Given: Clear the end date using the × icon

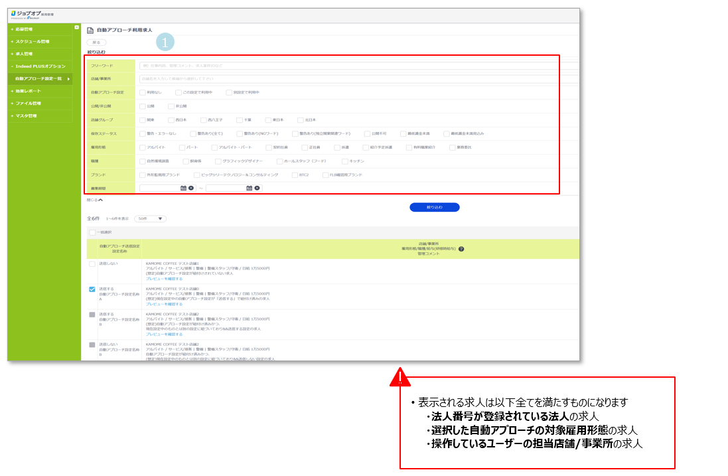Looking at the screenshot, I should pyautogui.click(x=257, y=188).
